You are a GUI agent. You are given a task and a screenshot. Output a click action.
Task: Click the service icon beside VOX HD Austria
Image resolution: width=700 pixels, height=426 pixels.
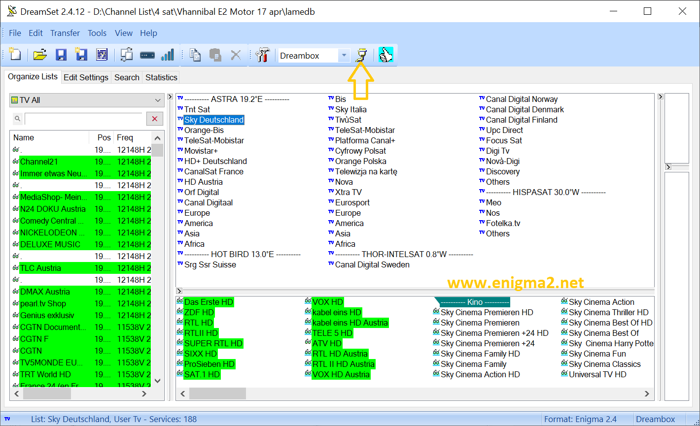pos(308,374)
